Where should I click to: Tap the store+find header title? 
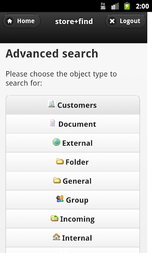point(74,21)
